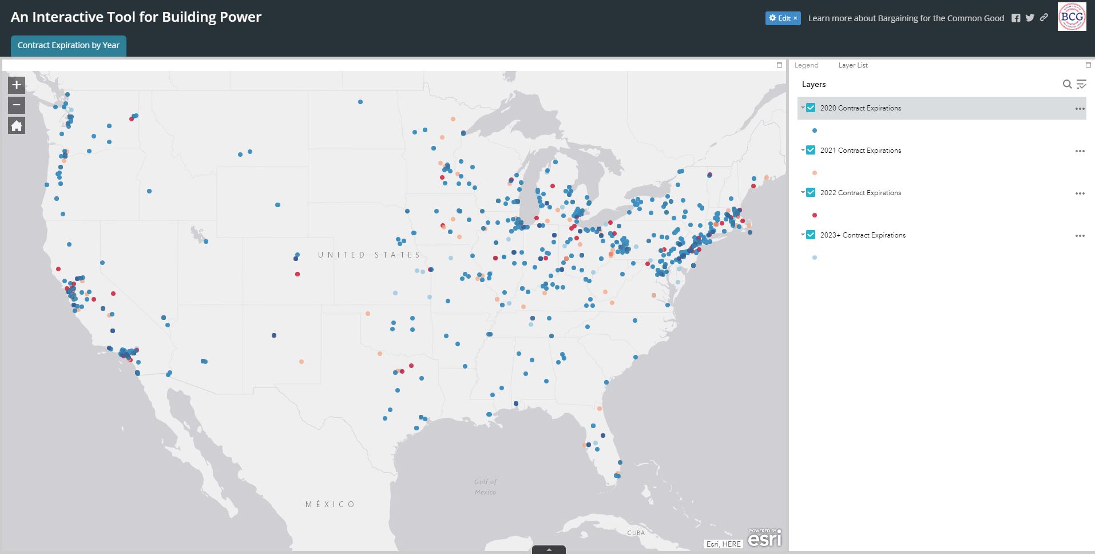Viewport: 1095px width, 554px height.
Task: Select Contract Expiration by Year tab
Action: [x=68, y=45]
